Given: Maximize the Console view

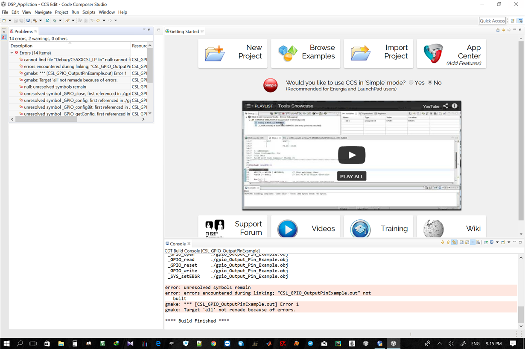Looking at the screenshot, I should tap(520, 242).
